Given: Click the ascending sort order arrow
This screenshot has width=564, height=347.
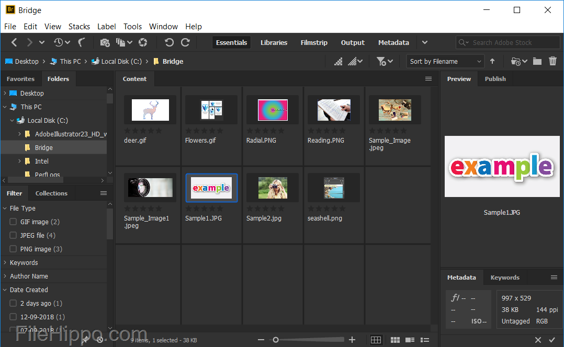Looking at the screenshot, I should (492, 61).
